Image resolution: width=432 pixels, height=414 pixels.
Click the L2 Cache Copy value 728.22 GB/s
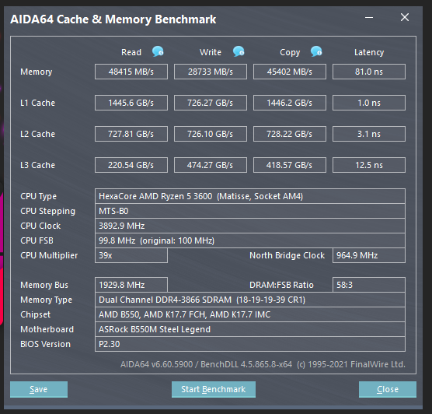[290, 134]
